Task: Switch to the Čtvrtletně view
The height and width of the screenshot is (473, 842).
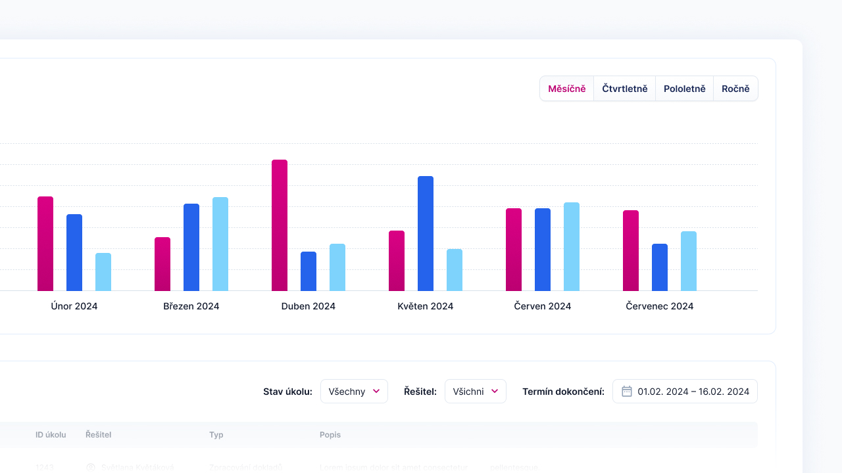Action: [624, 88]
